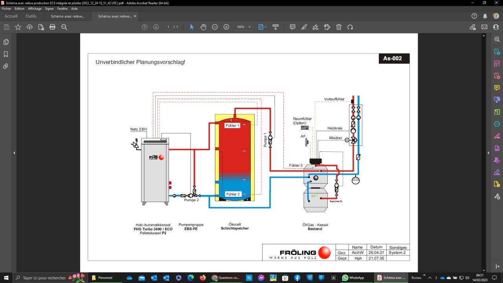503x283 pixels.
Task: Click the Netz 230V label
Action: click(138, 129)
